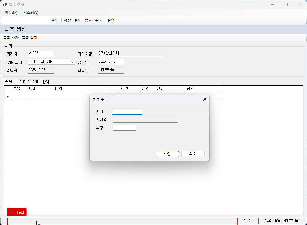Click 저장 in the toolbar
The width and height of the screenshot is (307, 225).
(67, 20)
